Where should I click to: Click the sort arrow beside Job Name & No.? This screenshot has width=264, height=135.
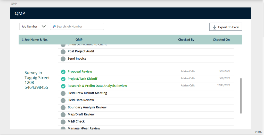click(23, 39)
